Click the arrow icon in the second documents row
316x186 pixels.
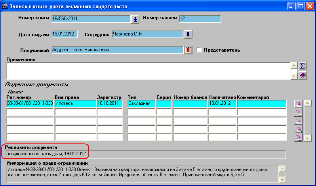coord(298,112)
